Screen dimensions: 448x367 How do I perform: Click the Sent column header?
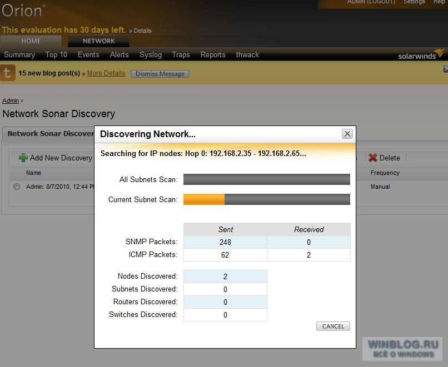(226, 229)
